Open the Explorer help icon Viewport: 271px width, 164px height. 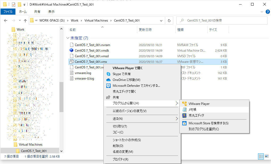[268, 12]
